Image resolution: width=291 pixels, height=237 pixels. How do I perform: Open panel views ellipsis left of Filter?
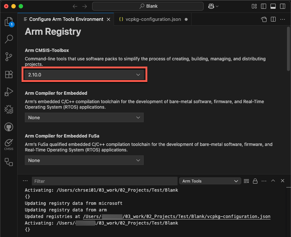point(25,181)
